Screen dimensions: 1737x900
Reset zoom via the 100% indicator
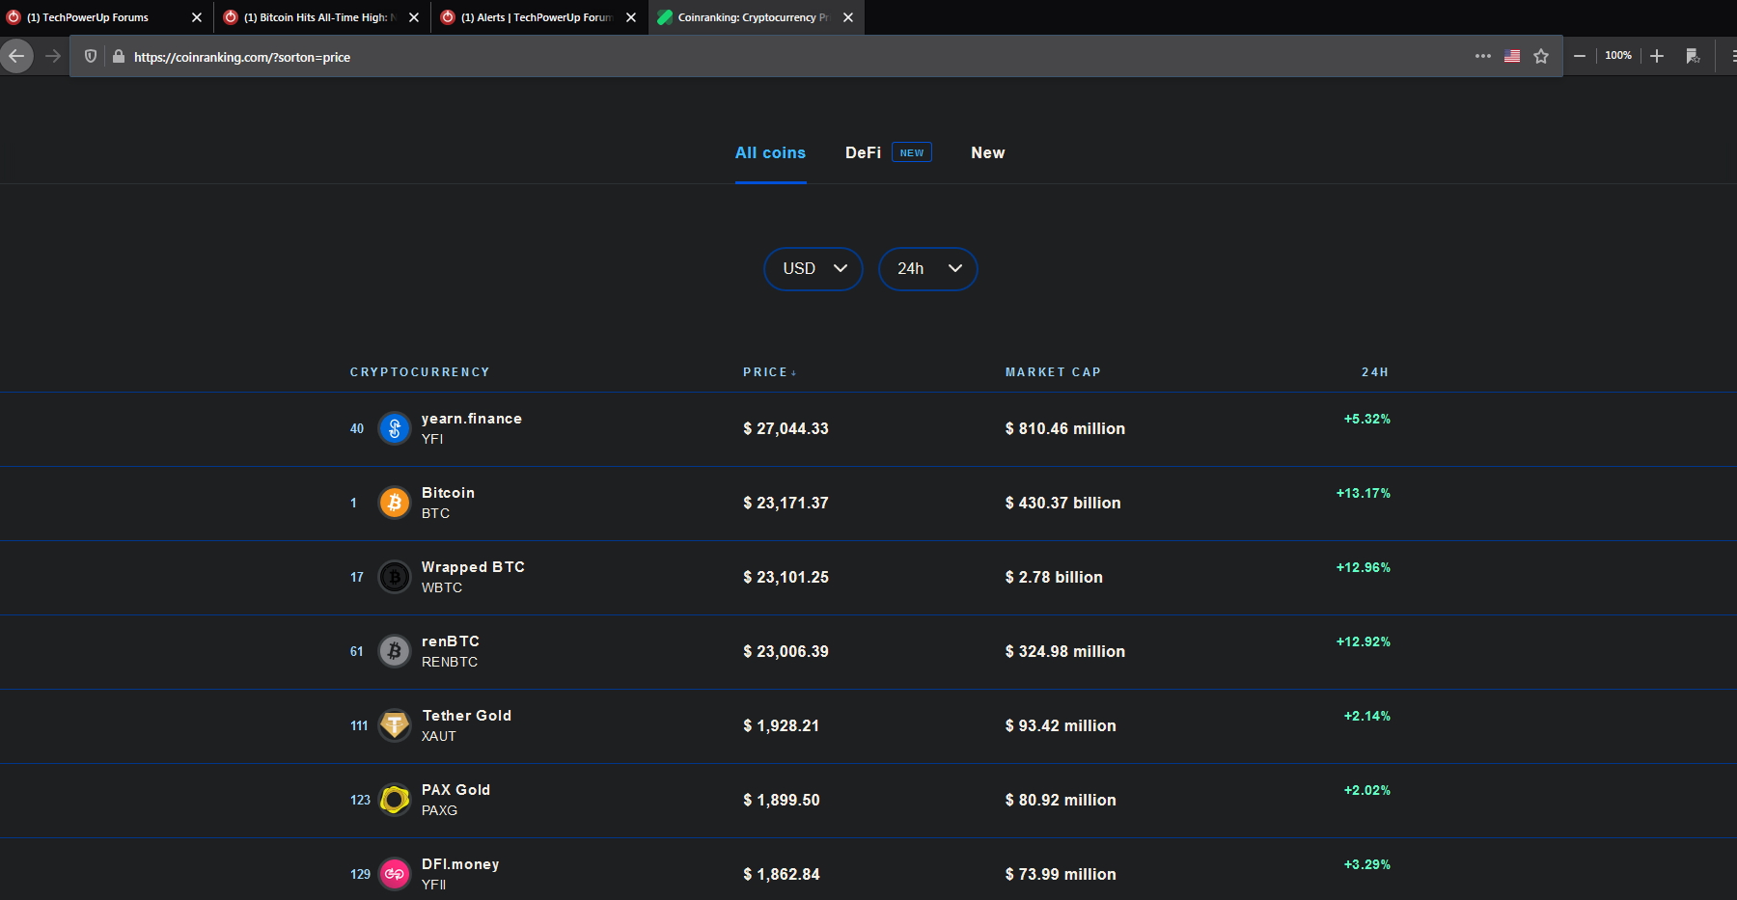1618,56
